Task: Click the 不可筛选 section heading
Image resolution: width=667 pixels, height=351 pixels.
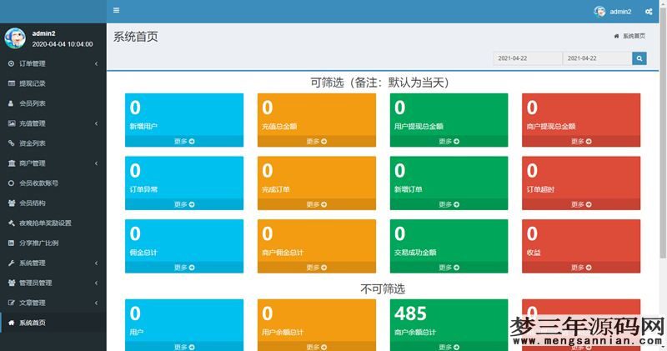Action: 383,289
